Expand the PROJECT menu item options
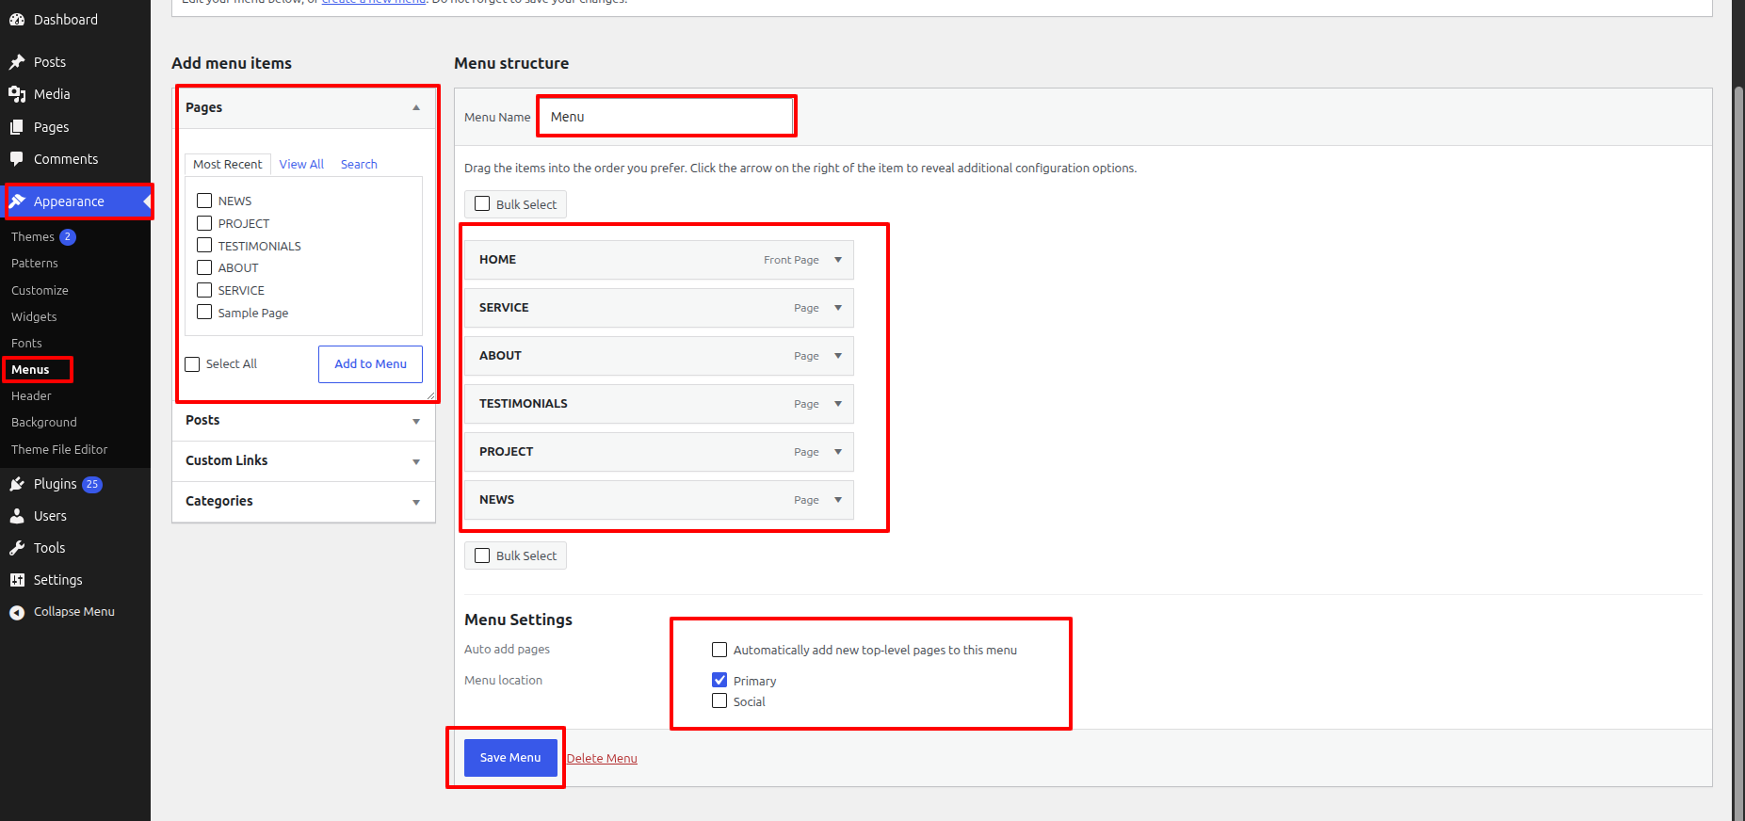1745x821 pixels. [838, 452]
